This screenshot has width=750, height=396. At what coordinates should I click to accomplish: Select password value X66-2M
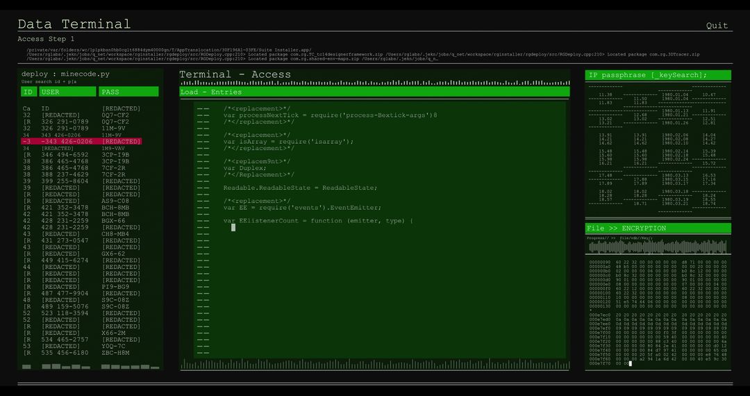coord(113,333)
